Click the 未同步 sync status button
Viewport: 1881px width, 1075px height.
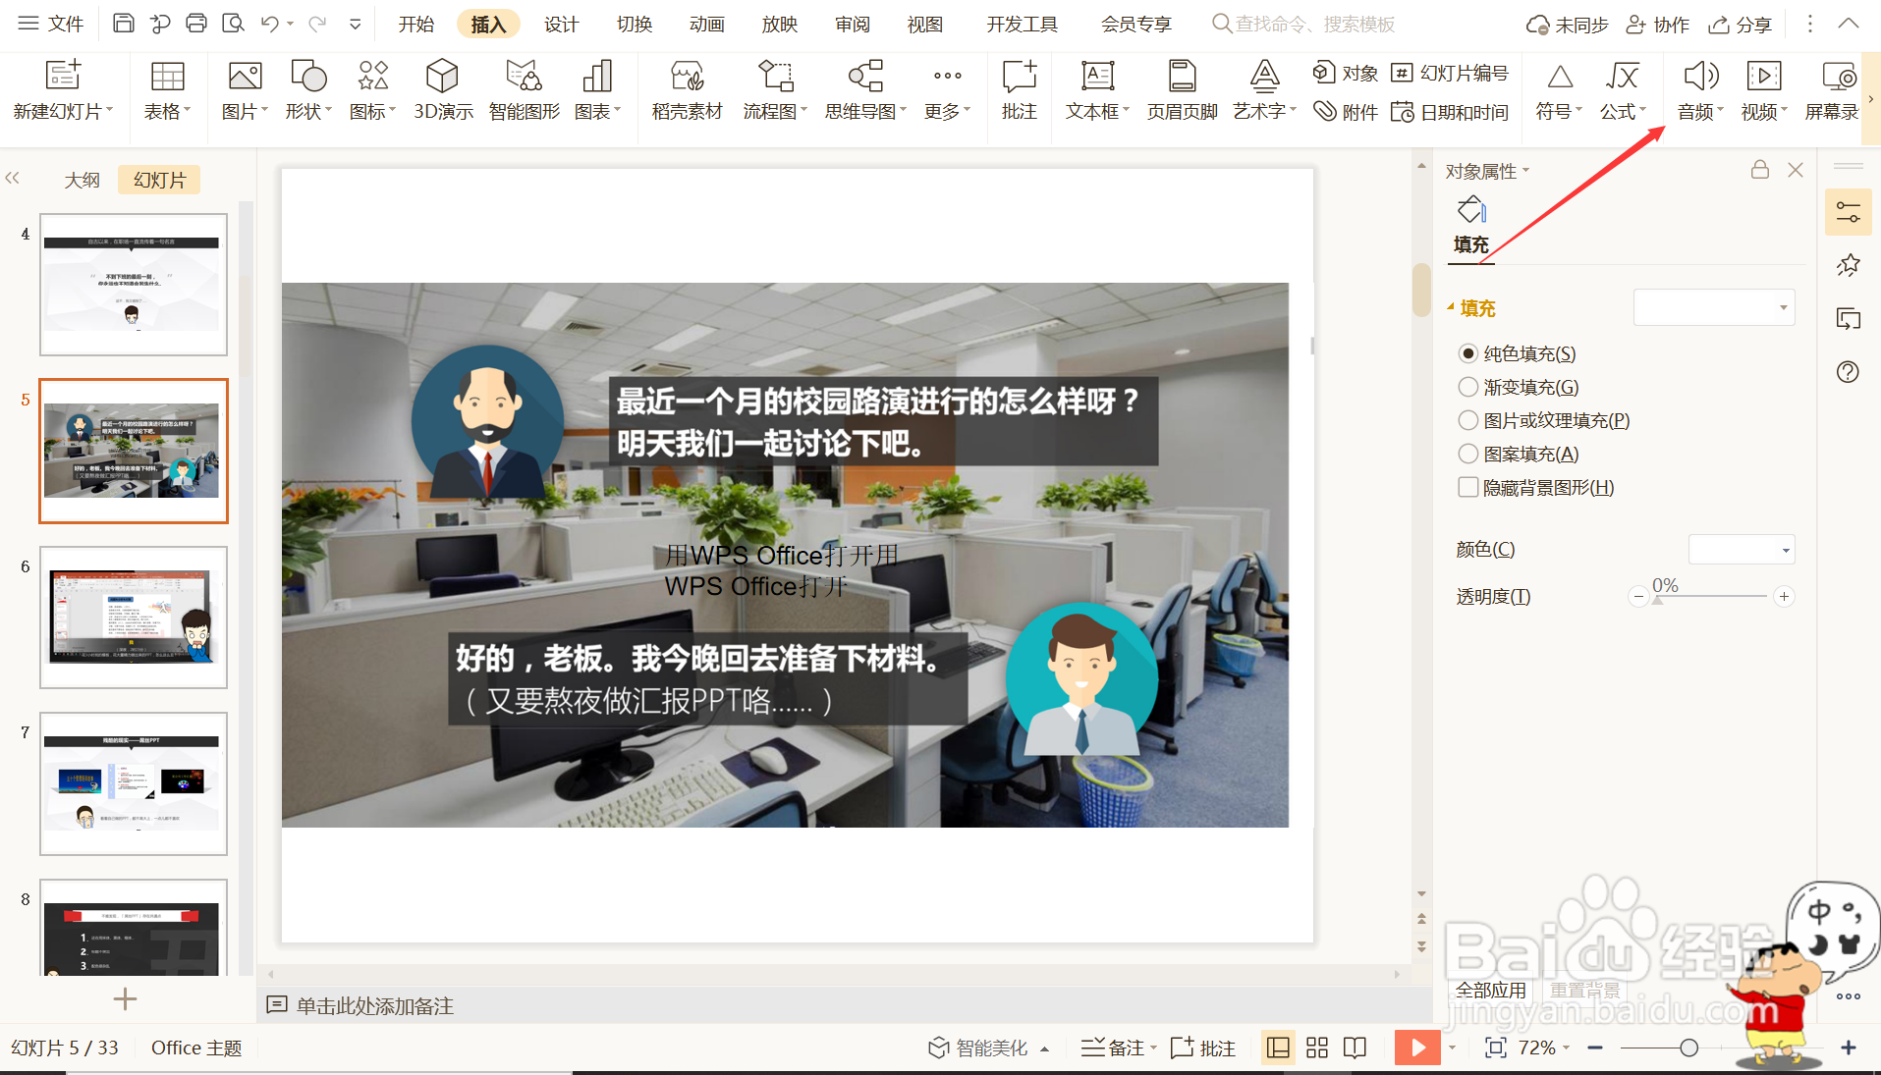pos(1567,25)
